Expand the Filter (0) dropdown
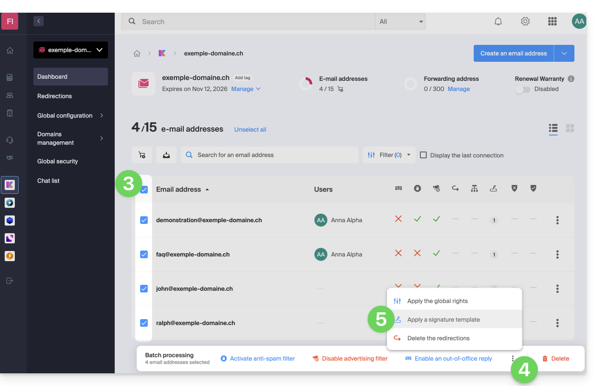Screen dimensions: 599x386 [389, 155]
